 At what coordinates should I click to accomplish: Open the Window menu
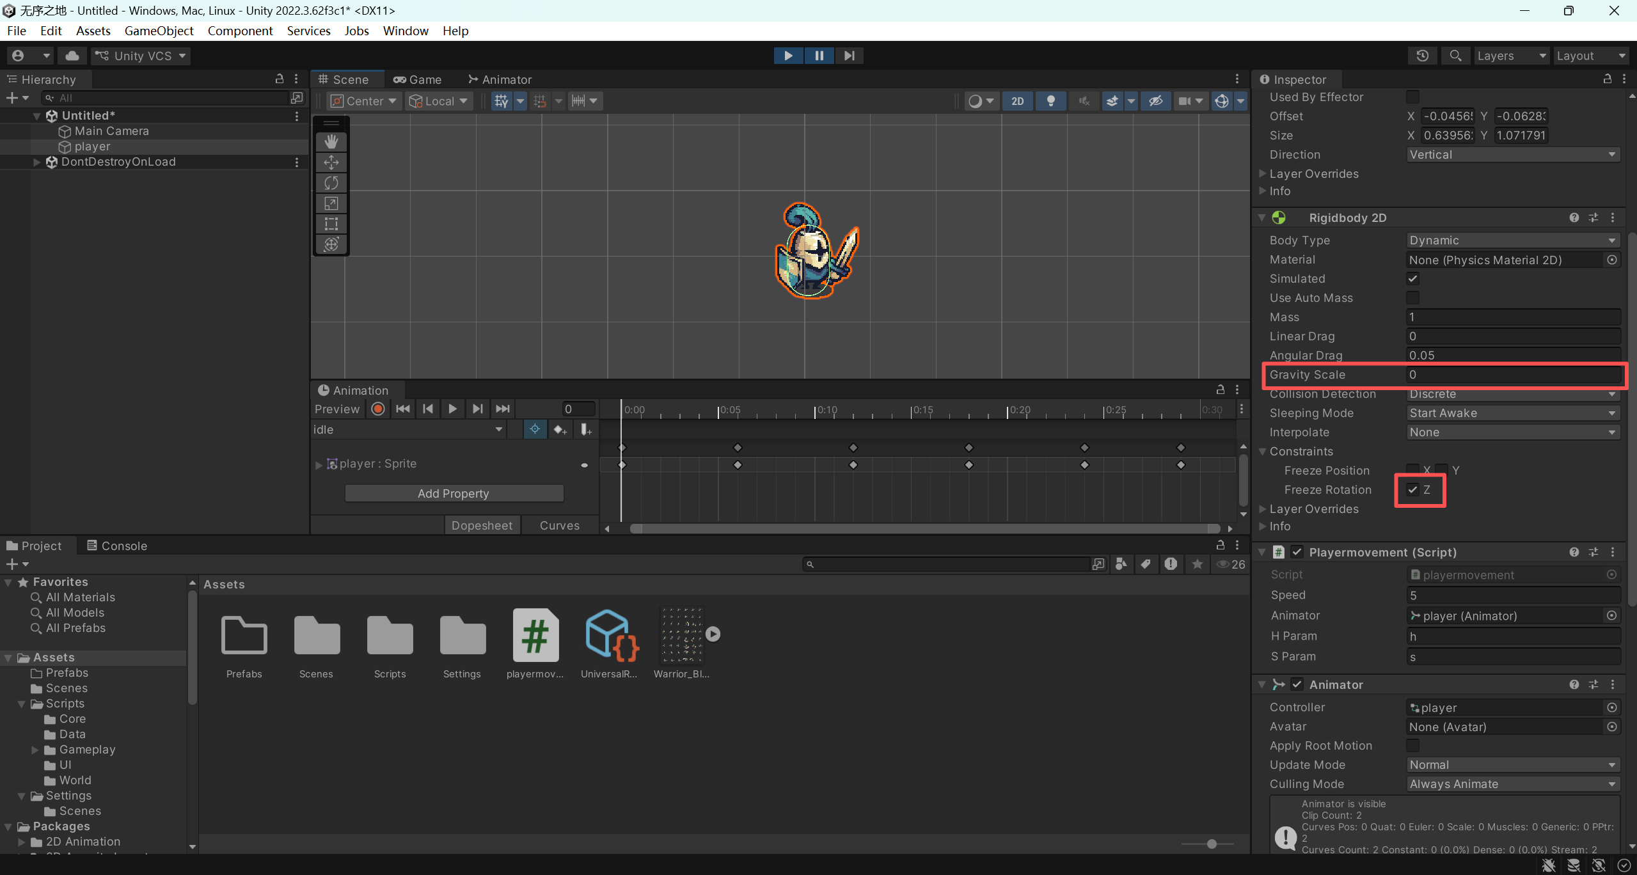[x=406, y=31]
